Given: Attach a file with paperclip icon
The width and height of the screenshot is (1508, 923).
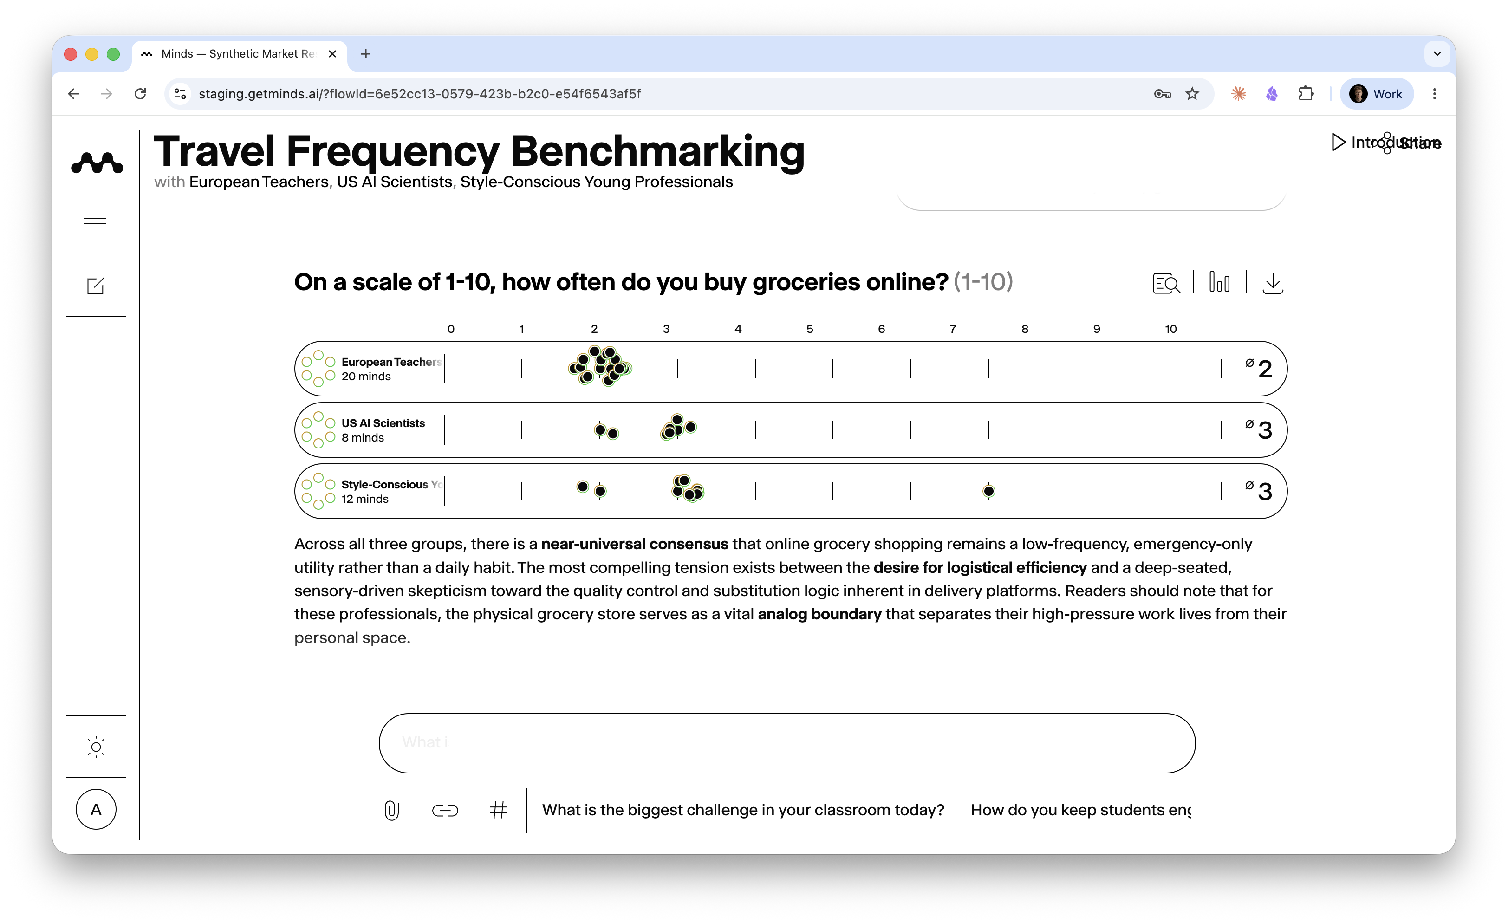Looking at the screenshot, I should 392,810.
